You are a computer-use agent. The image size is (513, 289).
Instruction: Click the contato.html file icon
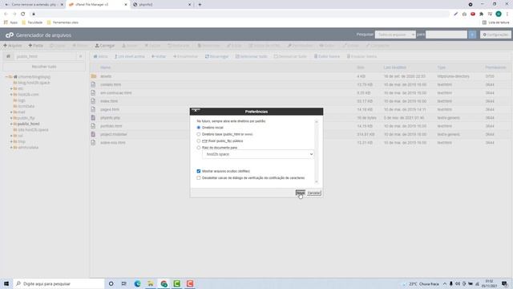(x=93, y=84)
